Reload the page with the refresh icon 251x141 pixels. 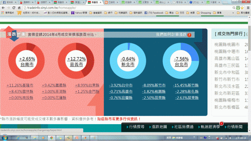[14, 8]
